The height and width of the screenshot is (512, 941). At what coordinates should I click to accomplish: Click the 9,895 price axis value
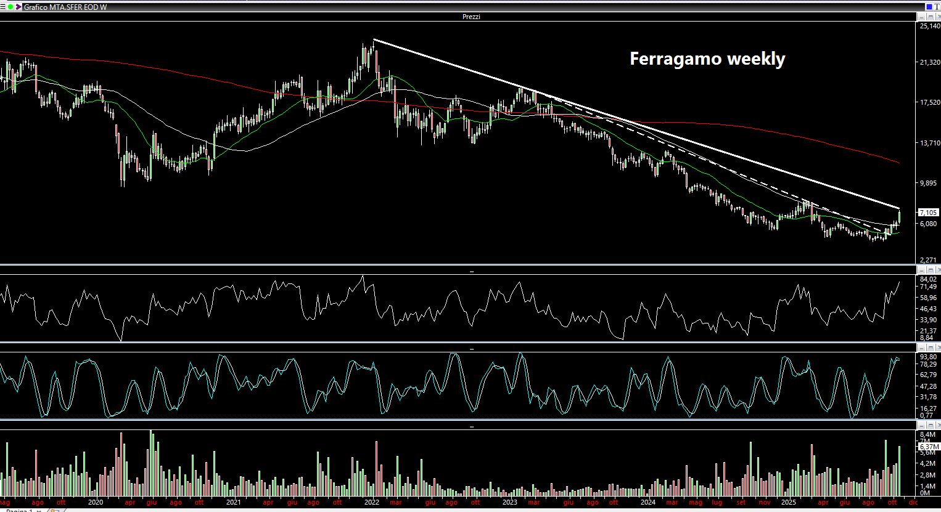[x=929, y=183]
